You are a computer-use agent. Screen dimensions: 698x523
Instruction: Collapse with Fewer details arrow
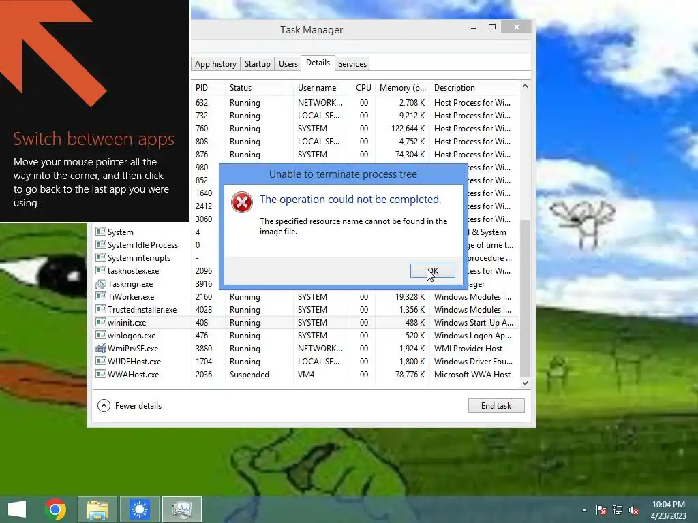104,406
